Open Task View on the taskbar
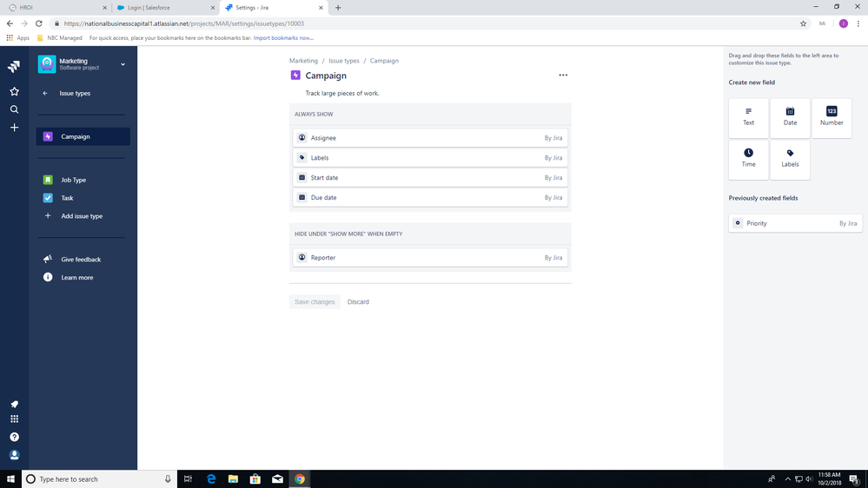868x488 pixels. coord(189,479)
